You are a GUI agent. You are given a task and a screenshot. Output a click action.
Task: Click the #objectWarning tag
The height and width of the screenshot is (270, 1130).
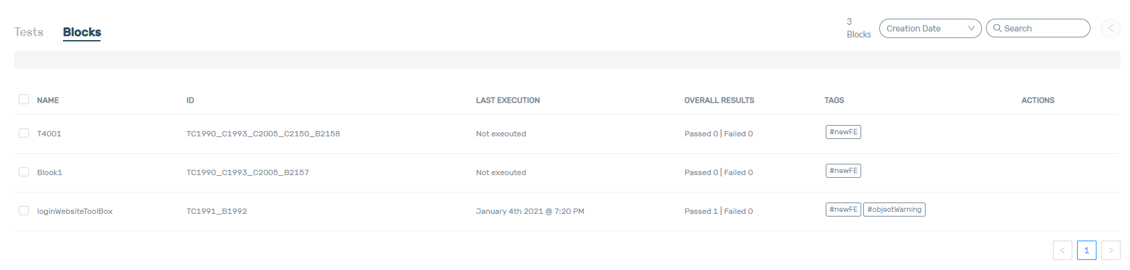click(894, 209)
